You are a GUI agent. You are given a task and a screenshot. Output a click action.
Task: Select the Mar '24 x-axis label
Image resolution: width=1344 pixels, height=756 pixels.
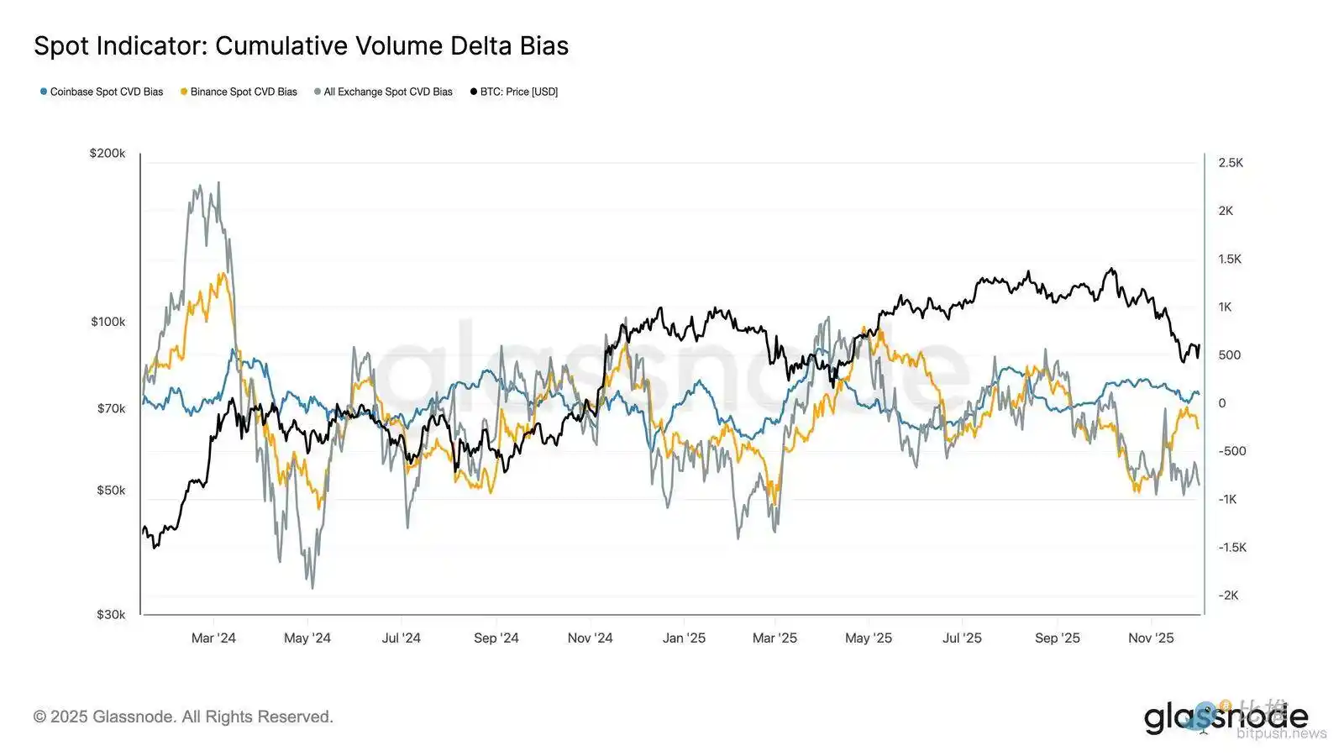[x=213, y=638]
